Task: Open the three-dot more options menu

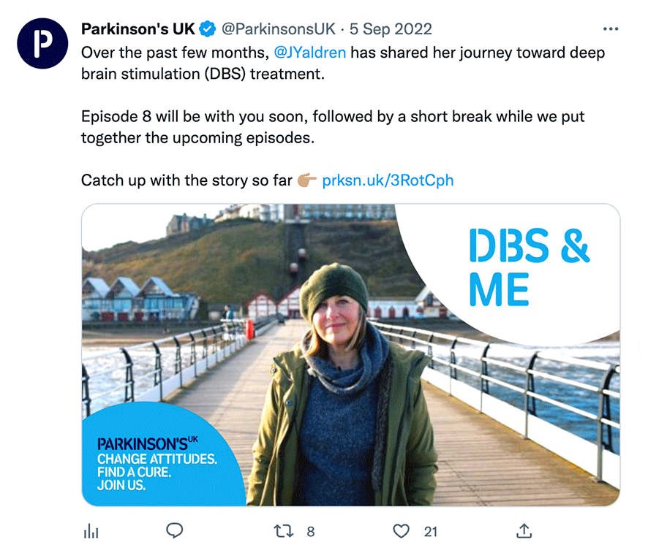Action: pos(609,29)
